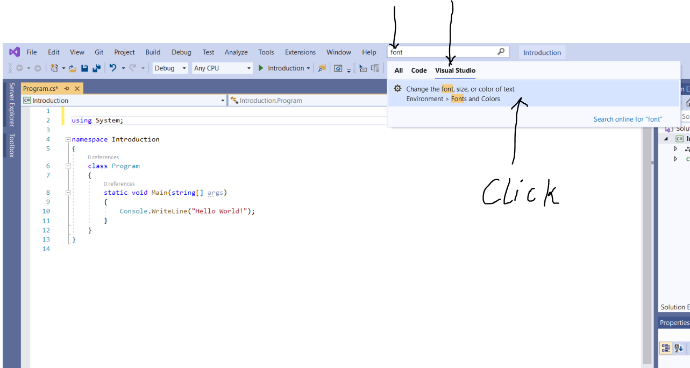
Task: Click the Redo arrow icon
Action: coord(132,68)
